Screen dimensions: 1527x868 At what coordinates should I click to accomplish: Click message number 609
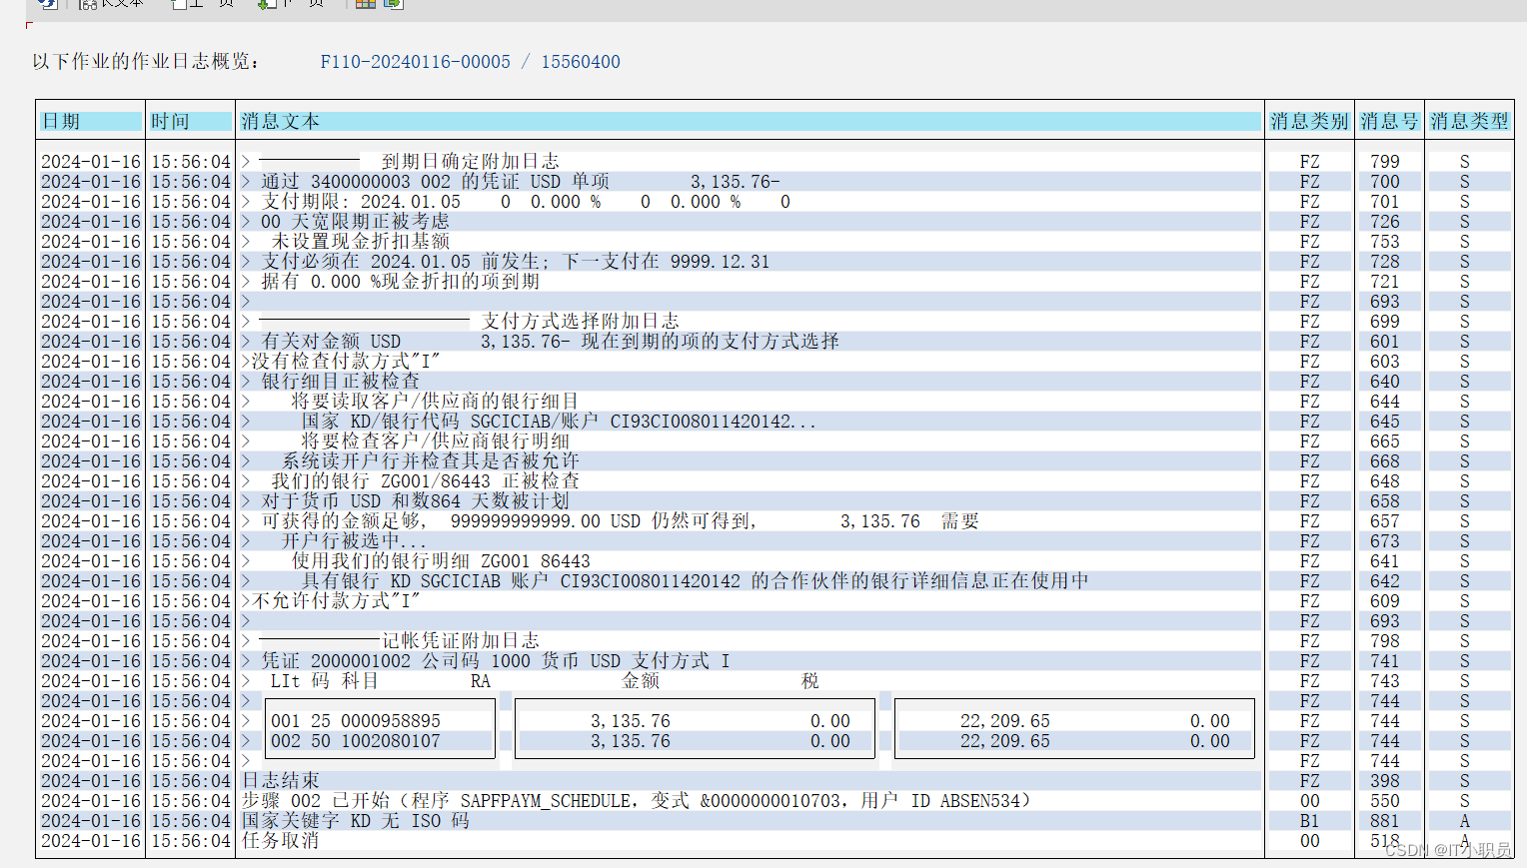[1385, 600]
